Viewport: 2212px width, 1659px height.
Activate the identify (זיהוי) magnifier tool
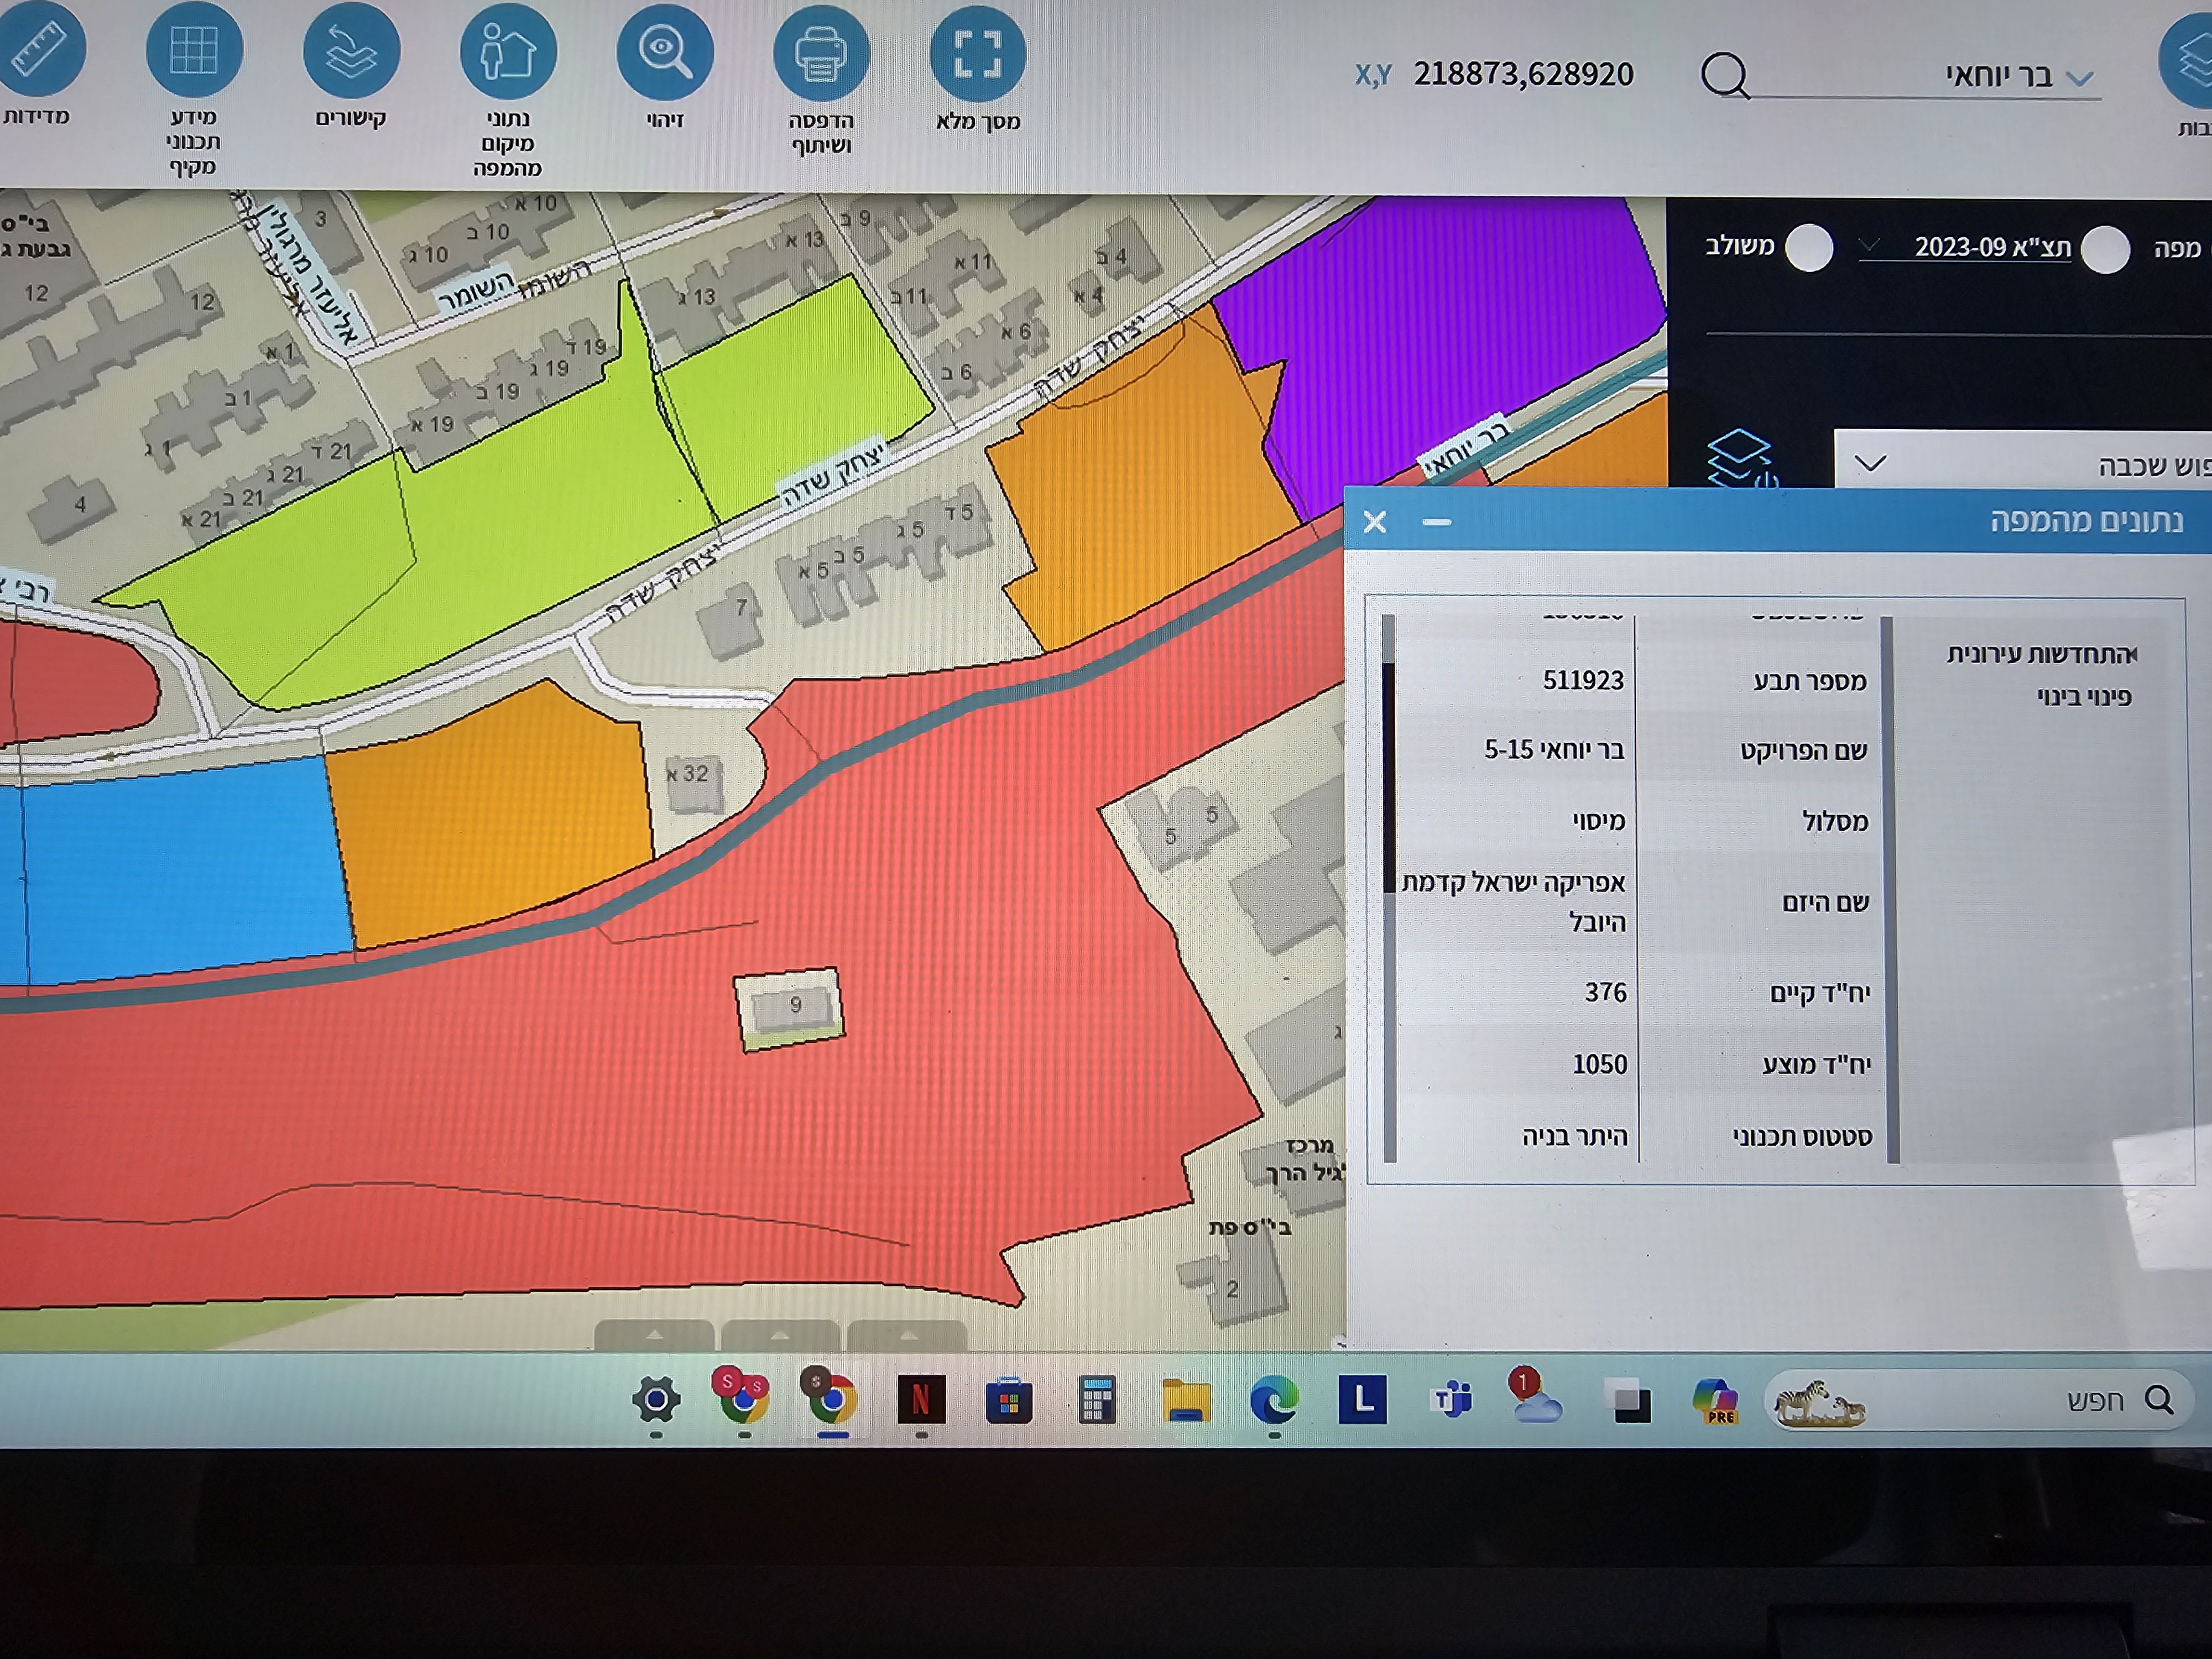click(665, 52)
